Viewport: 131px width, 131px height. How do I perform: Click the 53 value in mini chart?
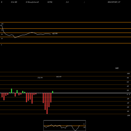tap(84, 127)
